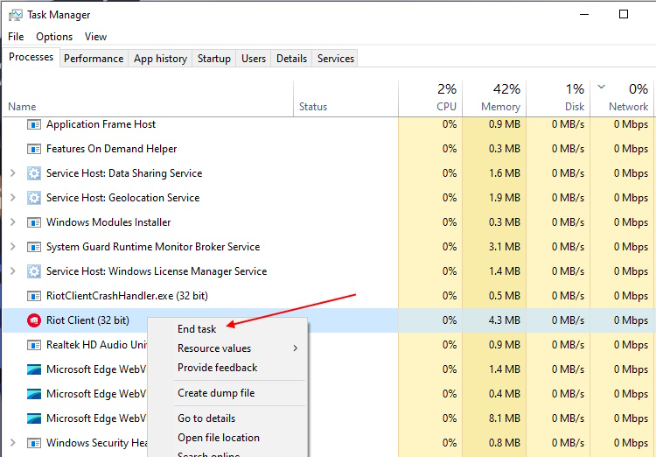
Task: Choose Provide feedback in context menu
Action: (x=217, y=368)
